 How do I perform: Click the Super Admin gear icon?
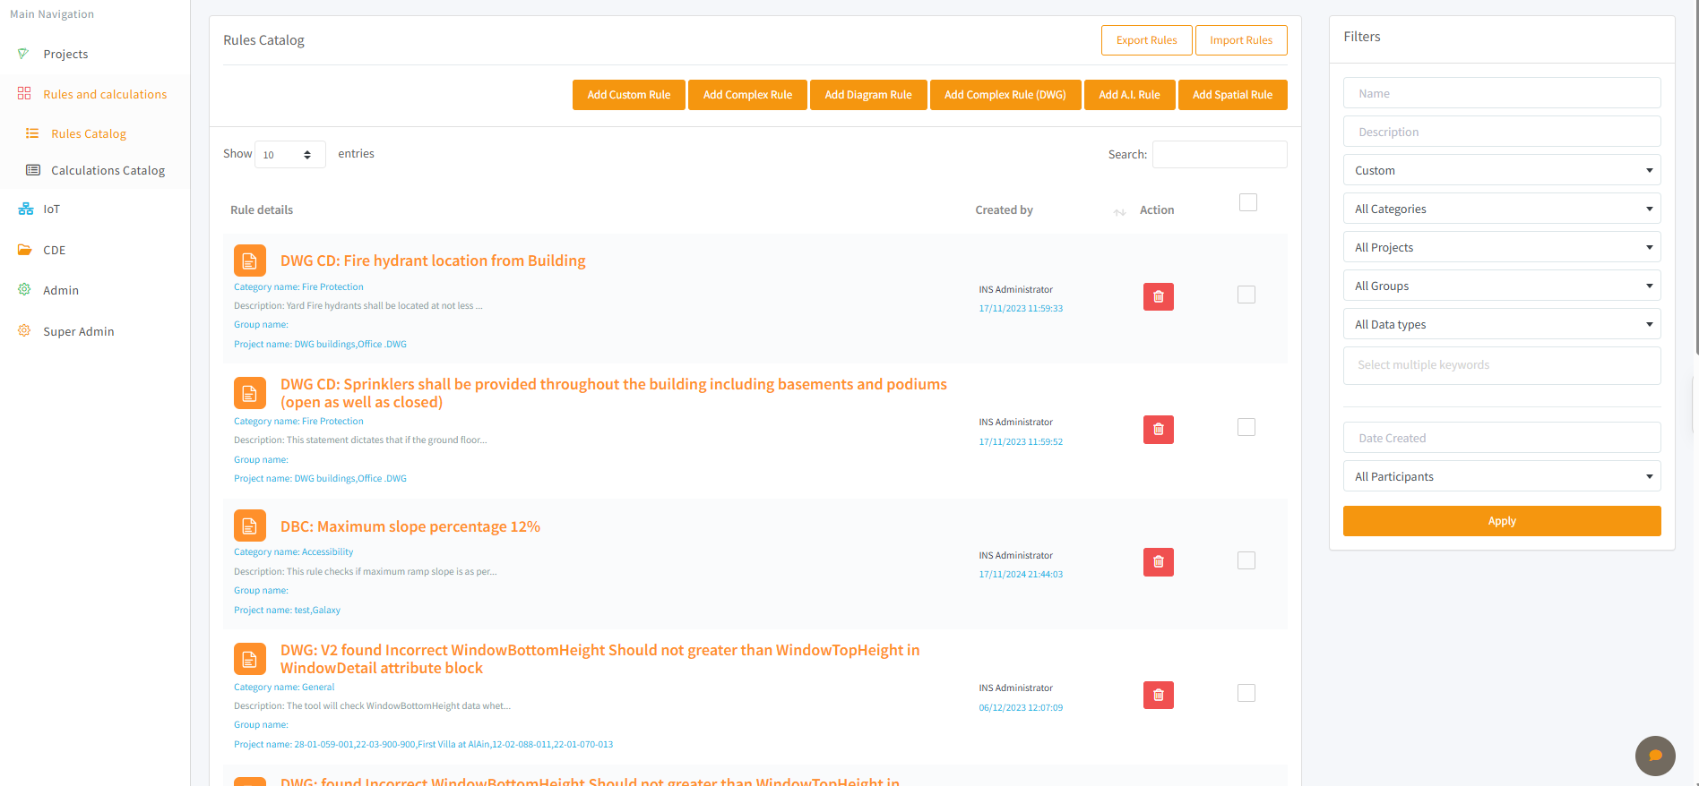tap(24, 330)
